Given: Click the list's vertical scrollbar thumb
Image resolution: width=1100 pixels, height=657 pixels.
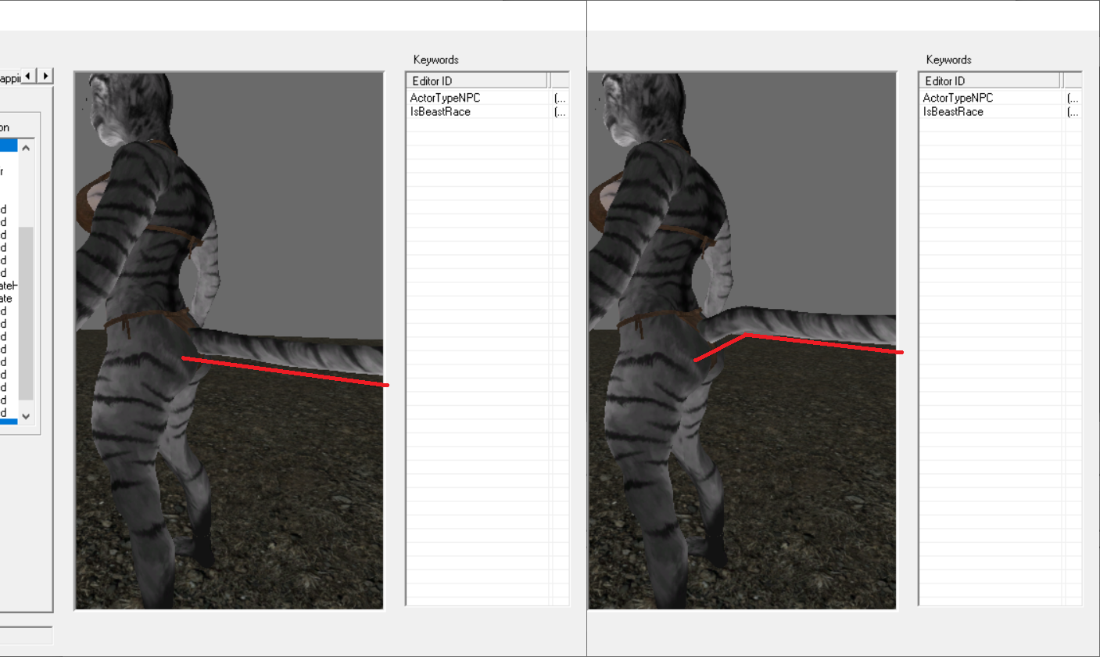Looking at the screenshot, I should coord(26,313).
